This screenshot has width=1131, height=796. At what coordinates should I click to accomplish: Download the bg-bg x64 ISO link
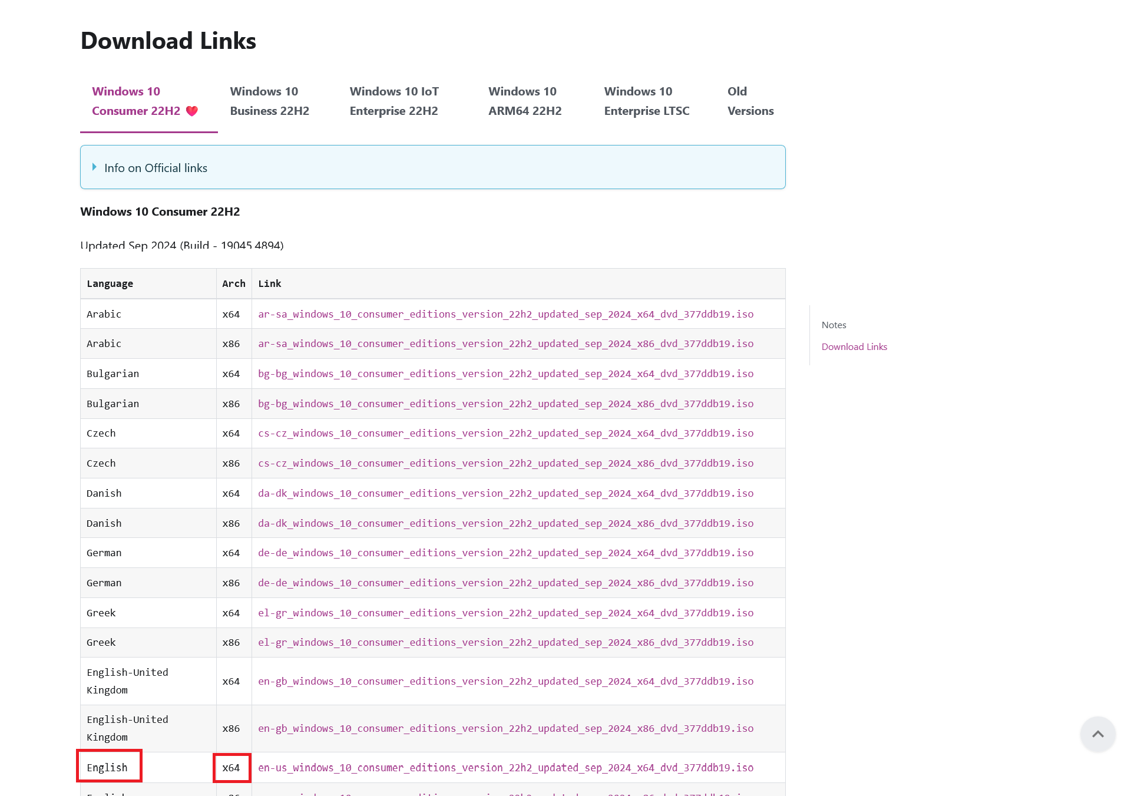point(505,374)
